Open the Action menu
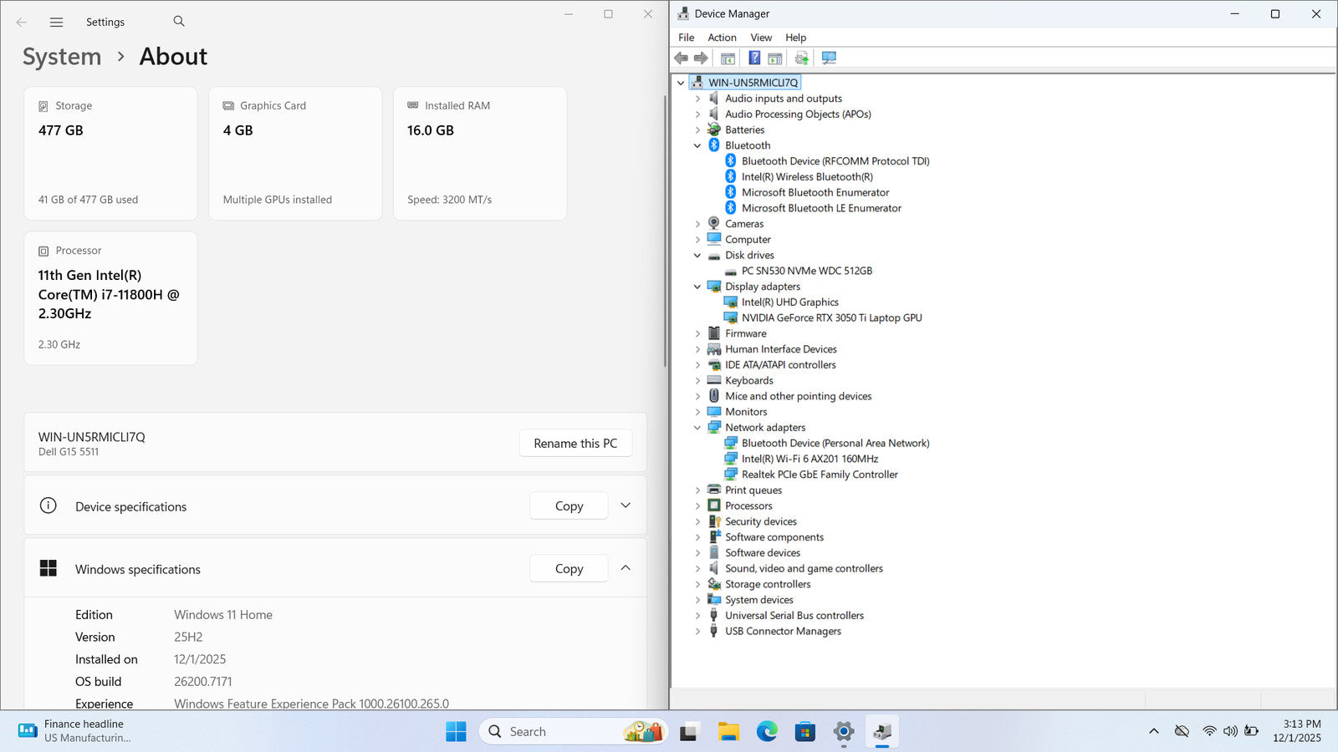This screenshot has height=752, width=1338. [722, 38]
